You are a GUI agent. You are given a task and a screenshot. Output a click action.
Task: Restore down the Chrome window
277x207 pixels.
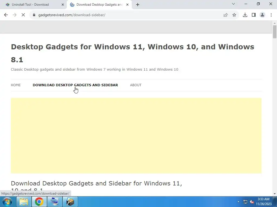click(x=258, y=4)
